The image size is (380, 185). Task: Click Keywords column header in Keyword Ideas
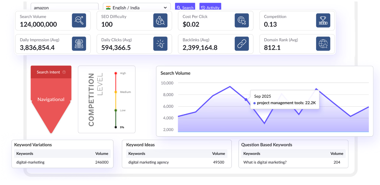[x=137, y=154]
